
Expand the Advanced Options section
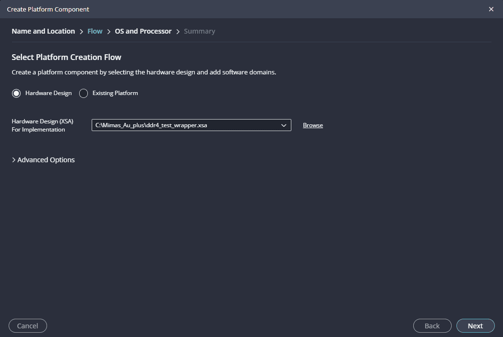click(43, 160)
